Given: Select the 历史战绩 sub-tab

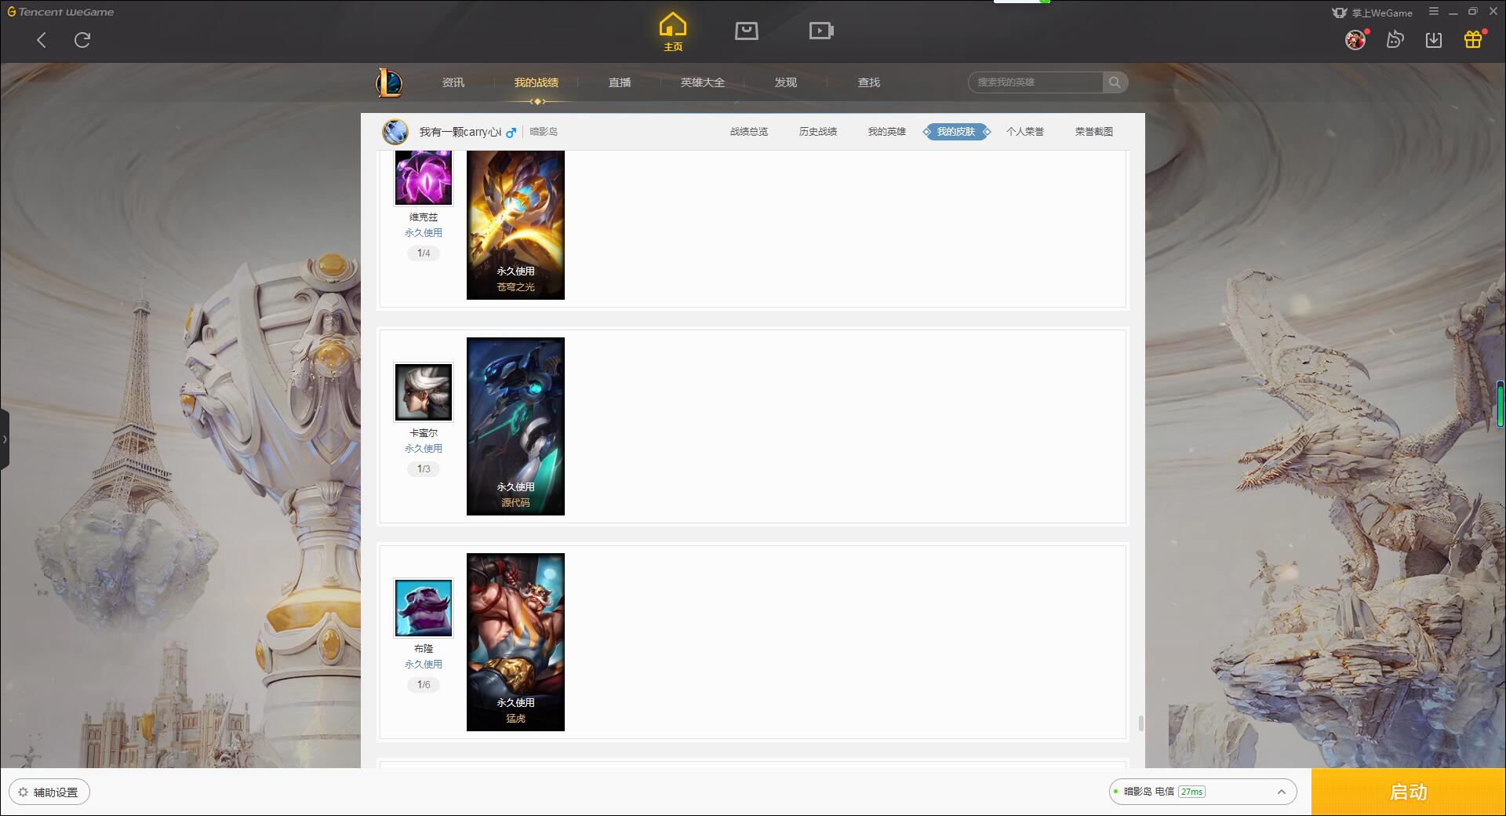Looking at the screenshot, I should point(818,132).
